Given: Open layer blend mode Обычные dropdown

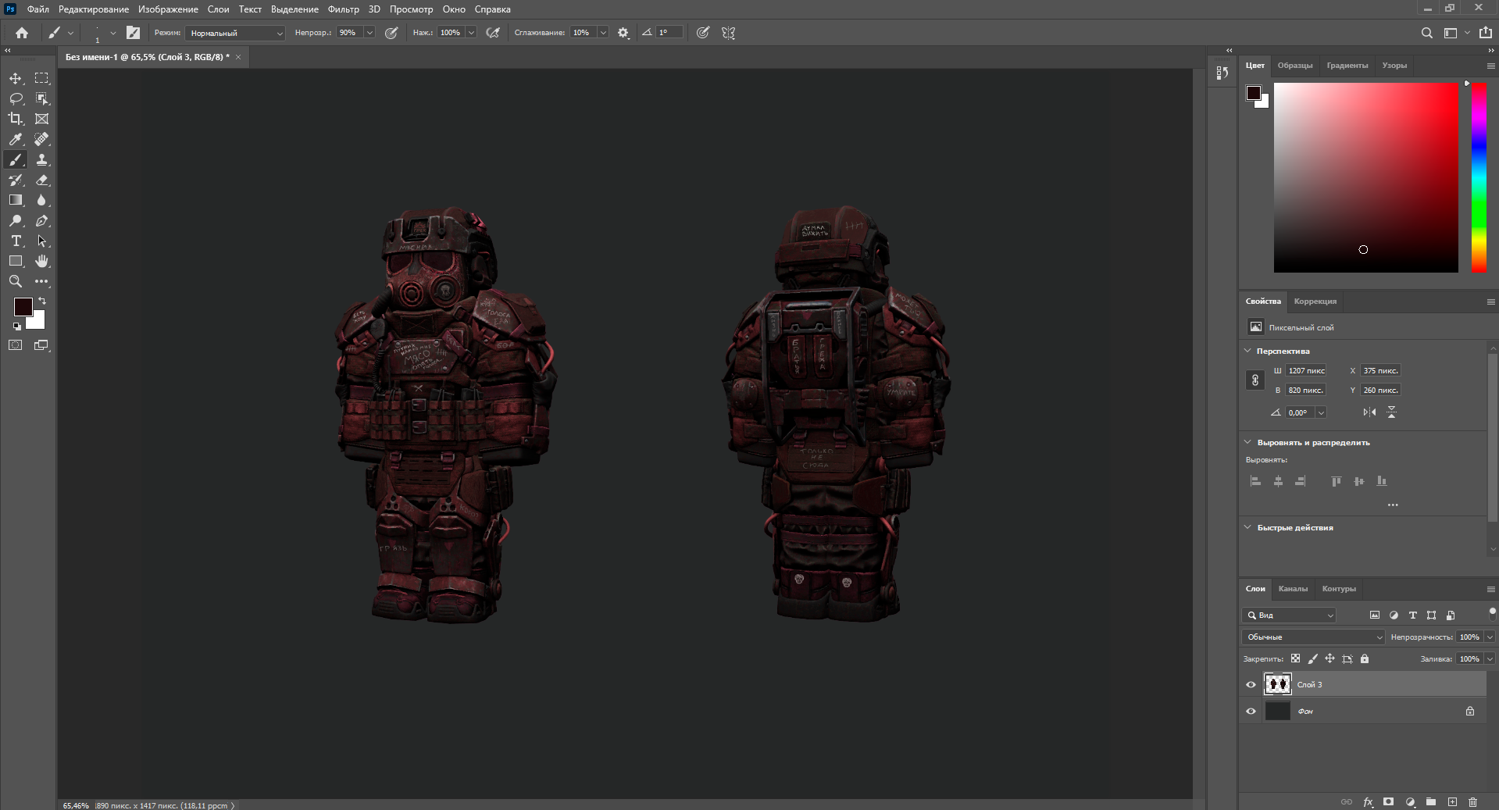Looking at the screenshot, I should (x=1313, y=637).
